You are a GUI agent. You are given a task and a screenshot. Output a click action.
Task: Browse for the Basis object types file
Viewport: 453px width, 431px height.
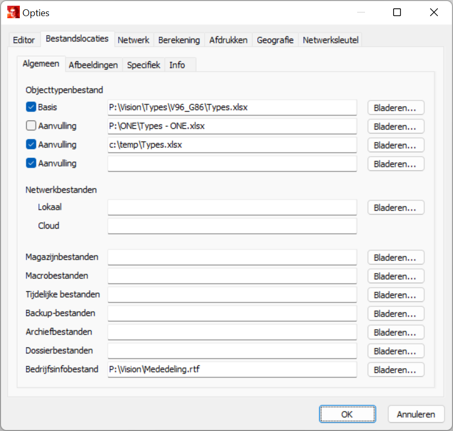click(395, 108)
